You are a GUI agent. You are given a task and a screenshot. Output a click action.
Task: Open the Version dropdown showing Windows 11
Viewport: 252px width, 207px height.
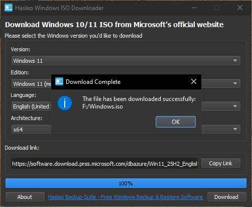(126, 61)
